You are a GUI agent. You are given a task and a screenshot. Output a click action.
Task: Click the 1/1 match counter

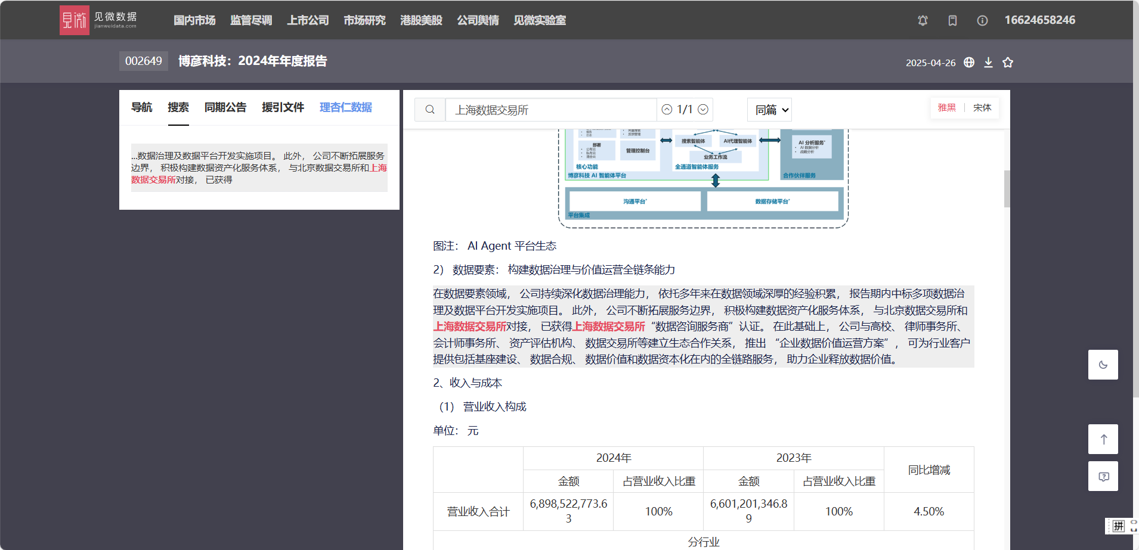(x=685, y=110)
